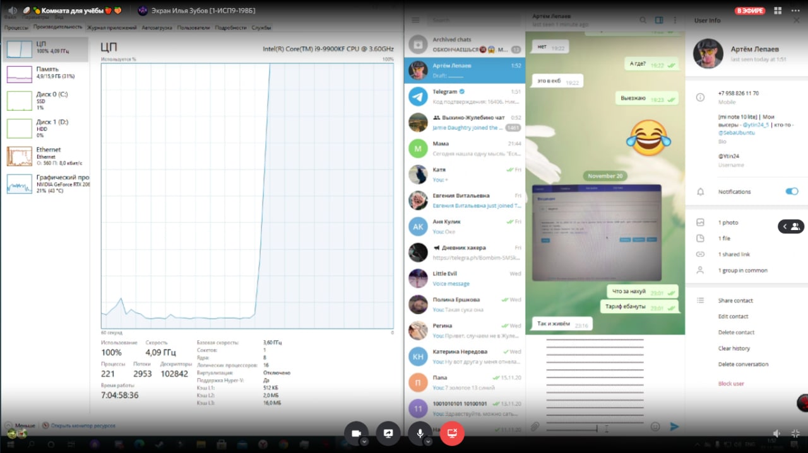Viewport: 808px width, 453px height.
Task: Click Delete contact
Action: (735, 332)
